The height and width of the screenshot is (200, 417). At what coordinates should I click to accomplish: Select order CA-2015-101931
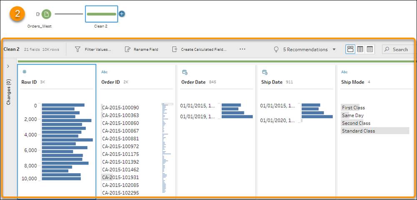coord(121,177)
